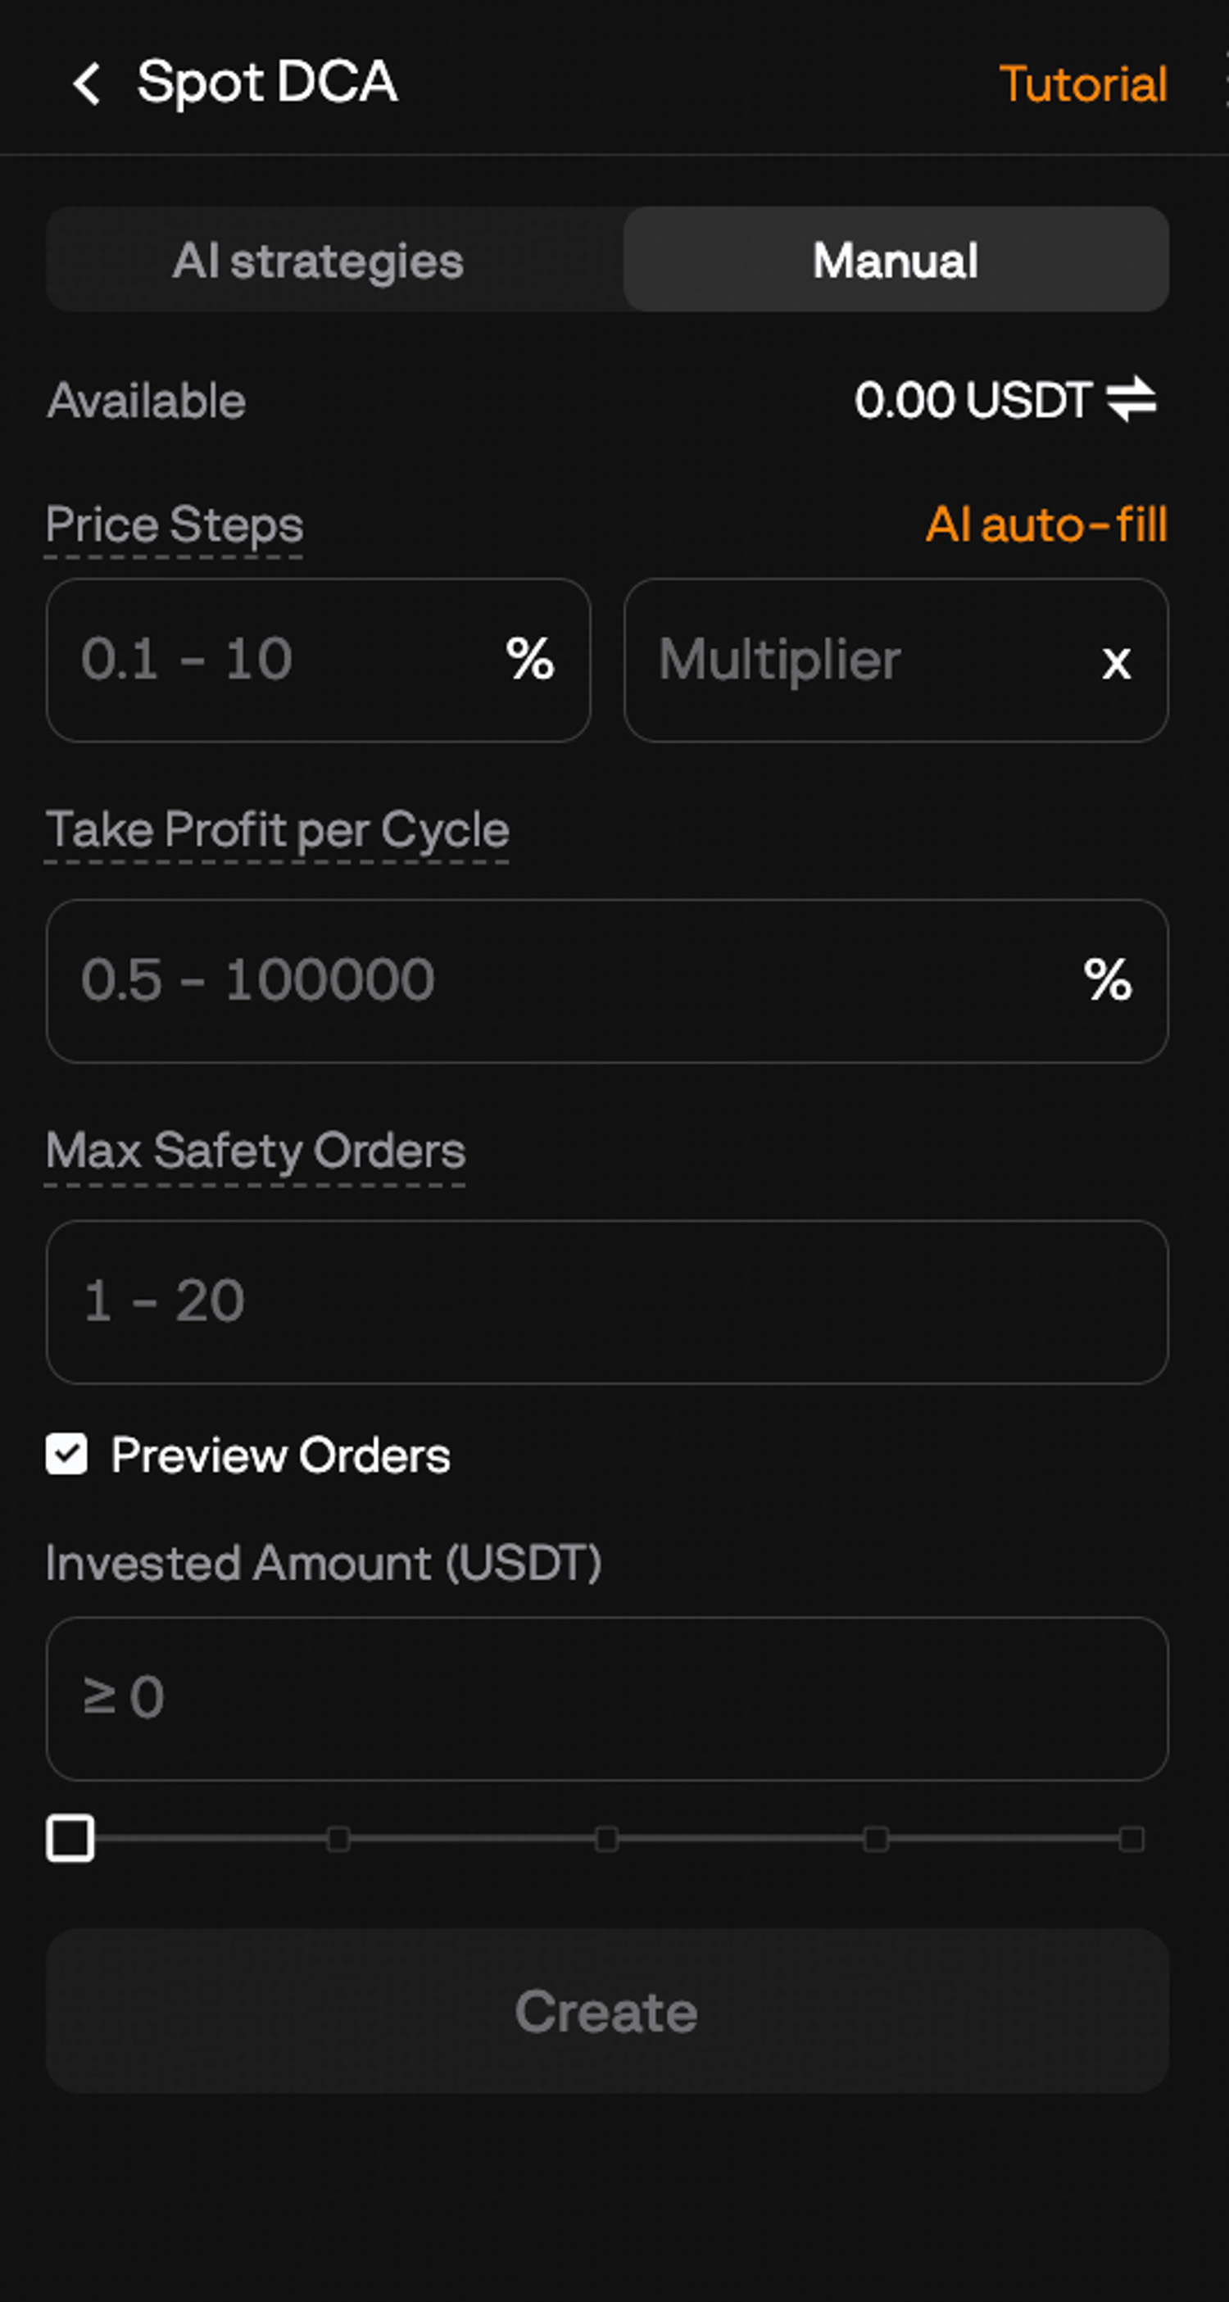Click Take Profit per Cycle input
The width and height of the screenshot is (1229, 2302).
[x=607, y=980]
